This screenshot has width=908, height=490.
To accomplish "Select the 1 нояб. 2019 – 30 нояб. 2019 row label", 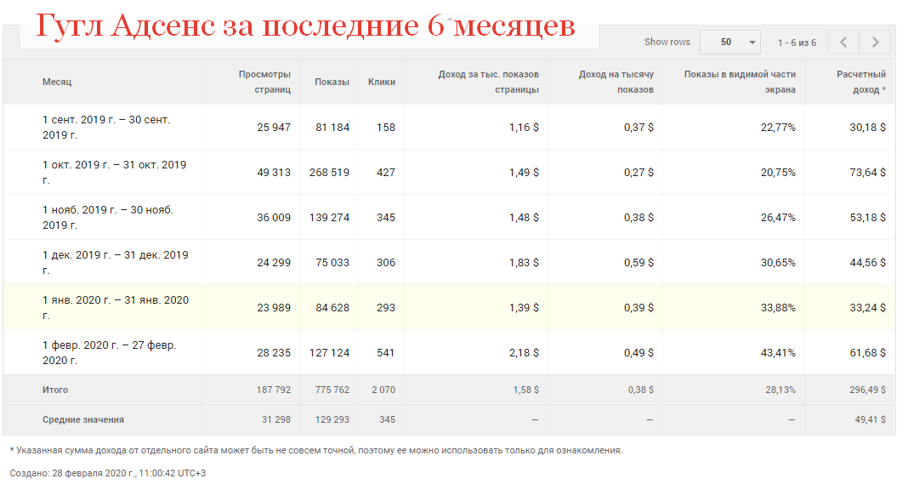I will tap(108, 217).
